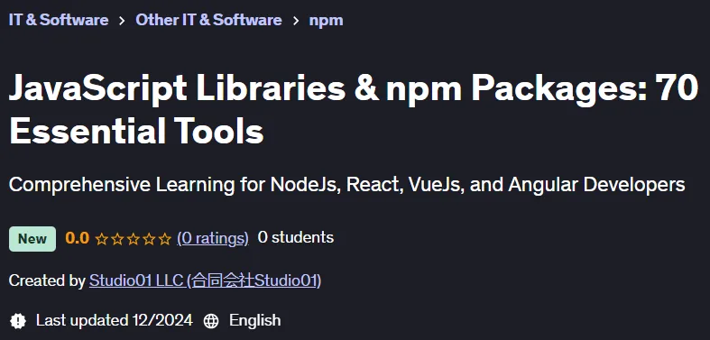Visit Studio01 LLC instructor profile link

[x=205, y=280]
